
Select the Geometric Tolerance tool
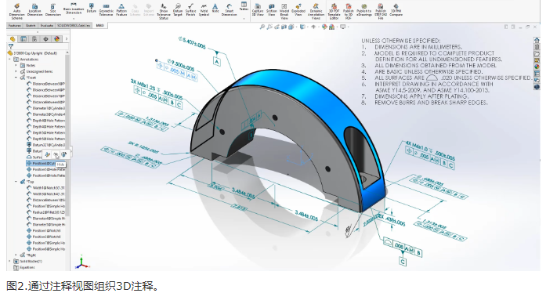106,10
